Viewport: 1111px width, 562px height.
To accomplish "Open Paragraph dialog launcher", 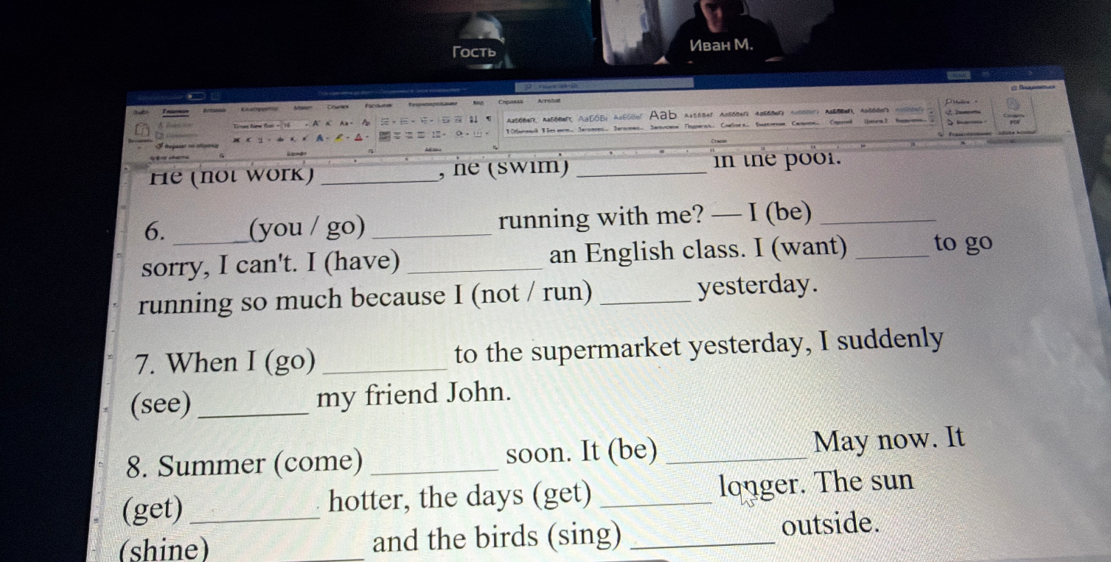I will (x=495, y=147).
